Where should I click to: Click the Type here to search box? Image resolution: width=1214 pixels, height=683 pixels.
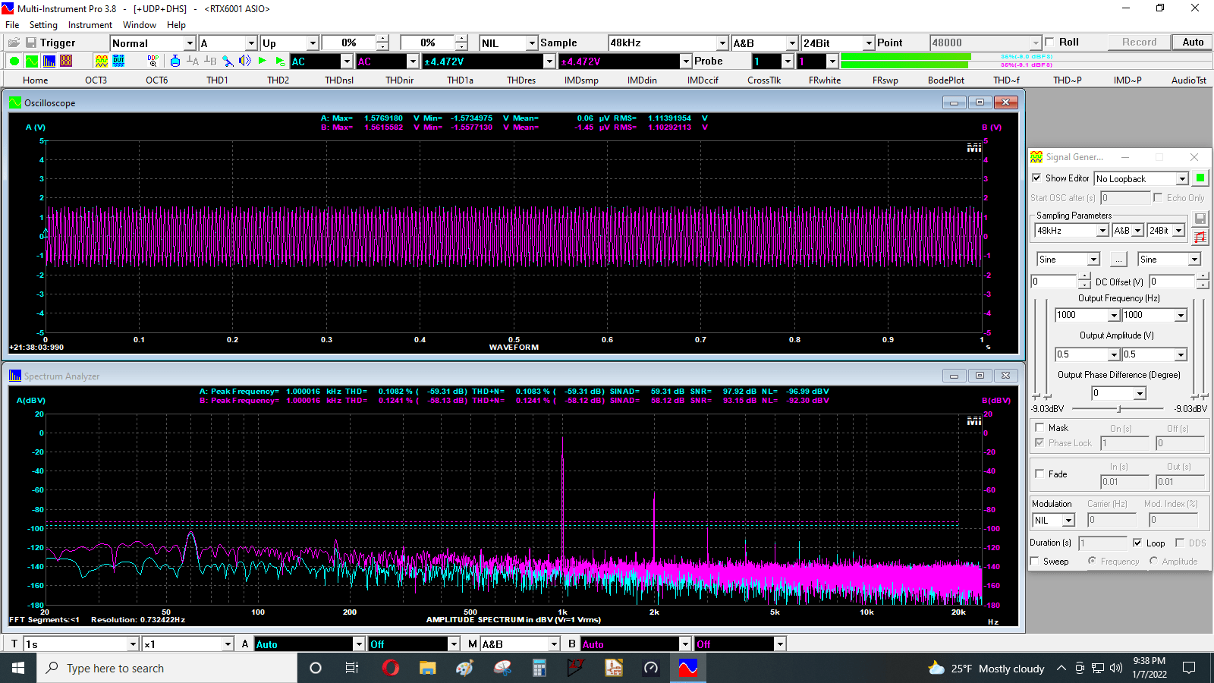[167, 668]
